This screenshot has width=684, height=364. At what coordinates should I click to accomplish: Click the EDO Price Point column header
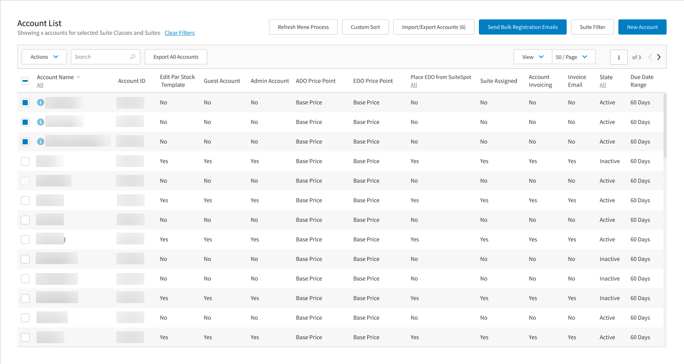click(373, 81)
